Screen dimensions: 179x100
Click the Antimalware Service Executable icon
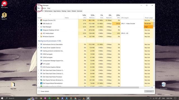pyautogui.click(x=41, y=44)
